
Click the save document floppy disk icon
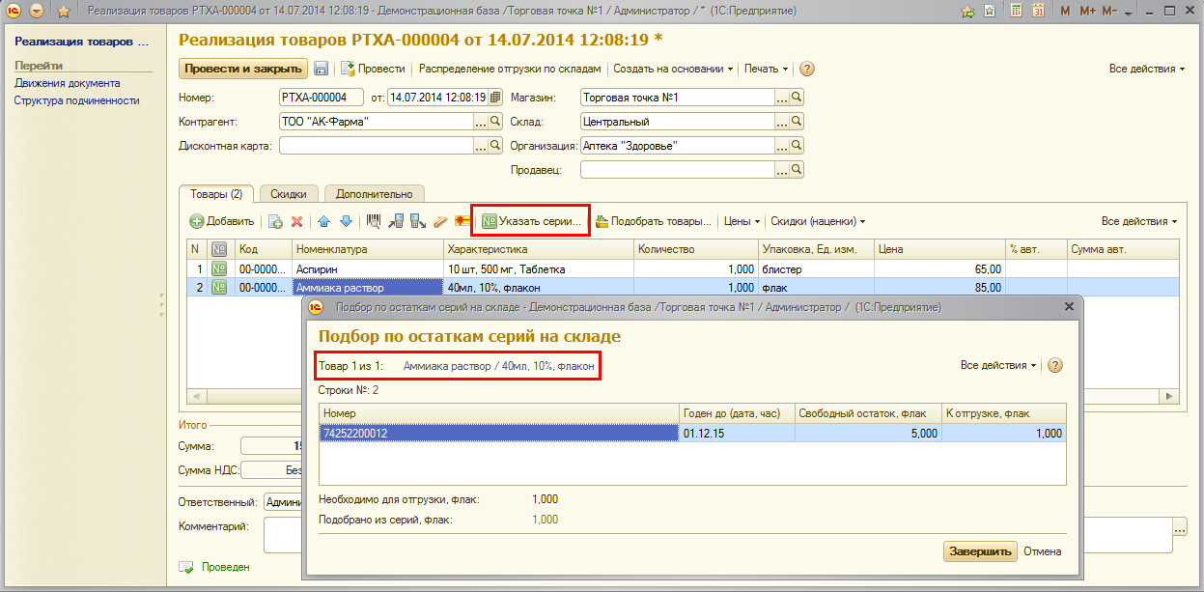(x=321, y=69)
